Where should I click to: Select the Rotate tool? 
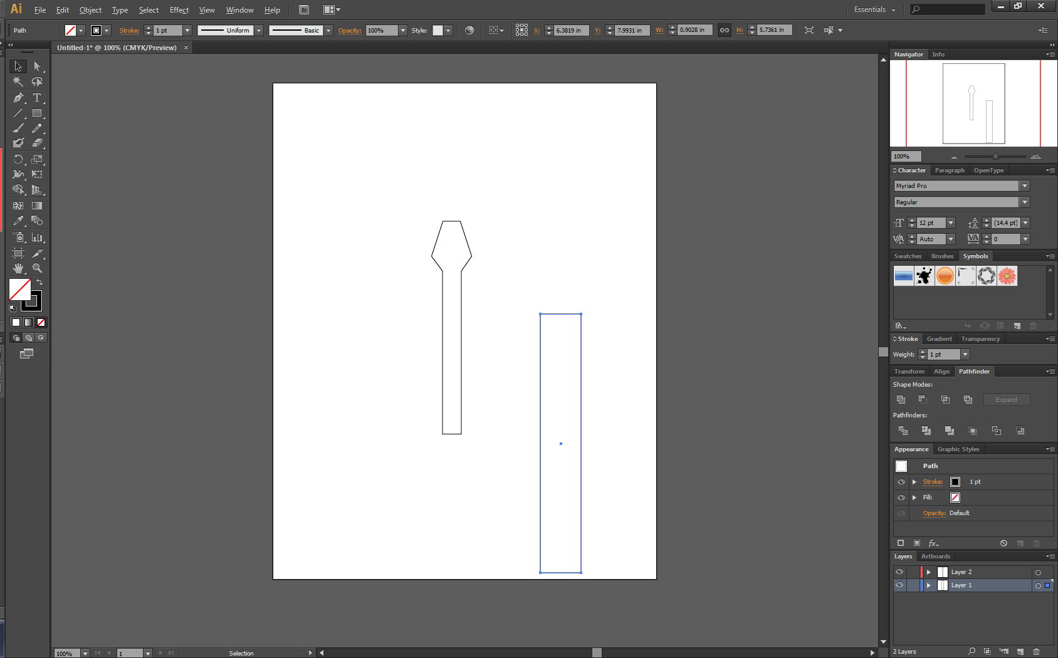(x=18, y=159)
